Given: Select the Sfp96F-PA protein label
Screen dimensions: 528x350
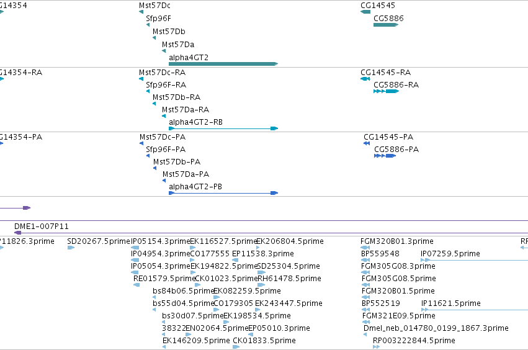Looking at the screenshot, I should [165, 150].
